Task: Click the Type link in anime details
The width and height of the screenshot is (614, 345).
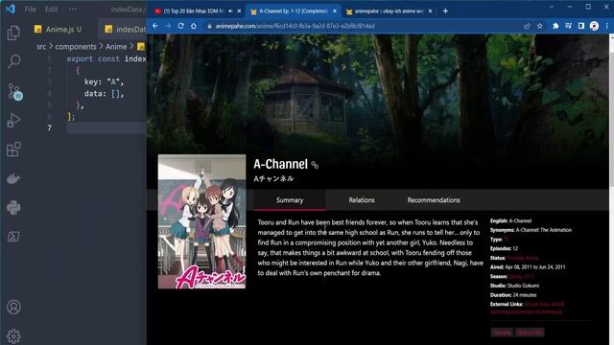Action: coord(507,239)
